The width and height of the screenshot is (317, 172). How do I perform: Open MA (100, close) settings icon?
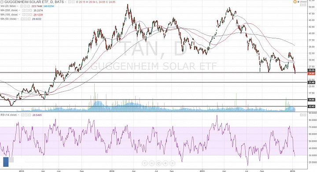(27, 15)
